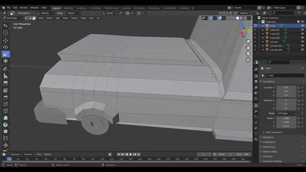Select the Measure tool

5,76
